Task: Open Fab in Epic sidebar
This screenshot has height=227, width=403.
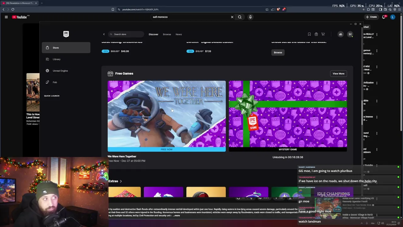Action: tap(66, 82)
